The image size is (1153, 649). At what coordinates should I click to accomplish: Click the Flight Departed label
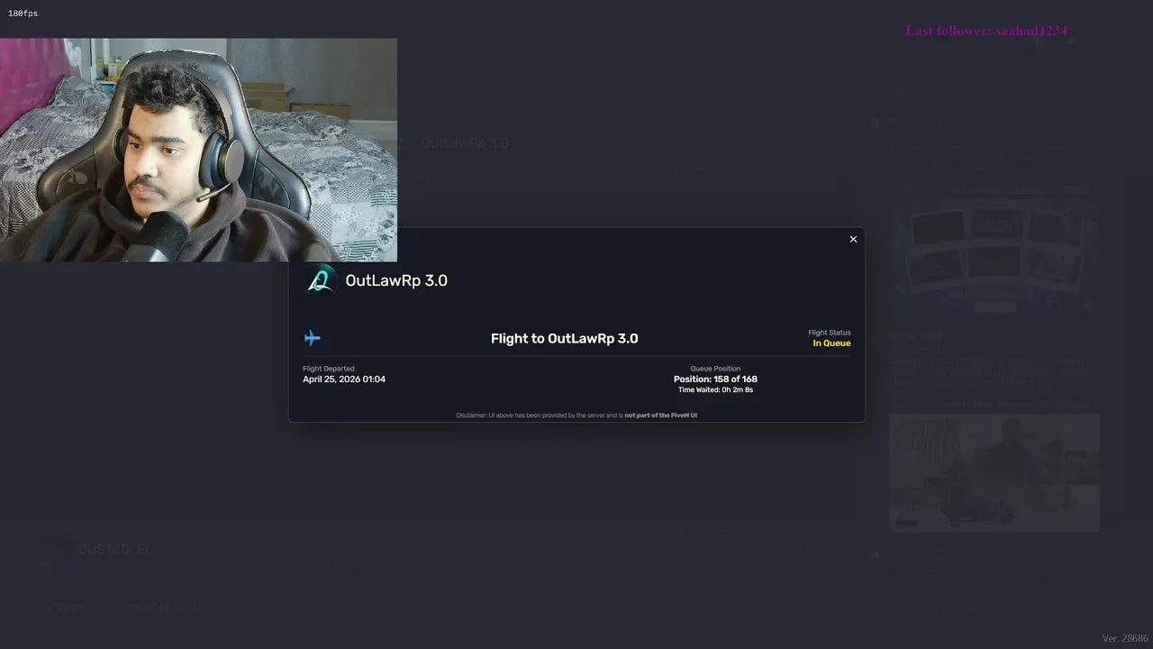coord(329,369)
